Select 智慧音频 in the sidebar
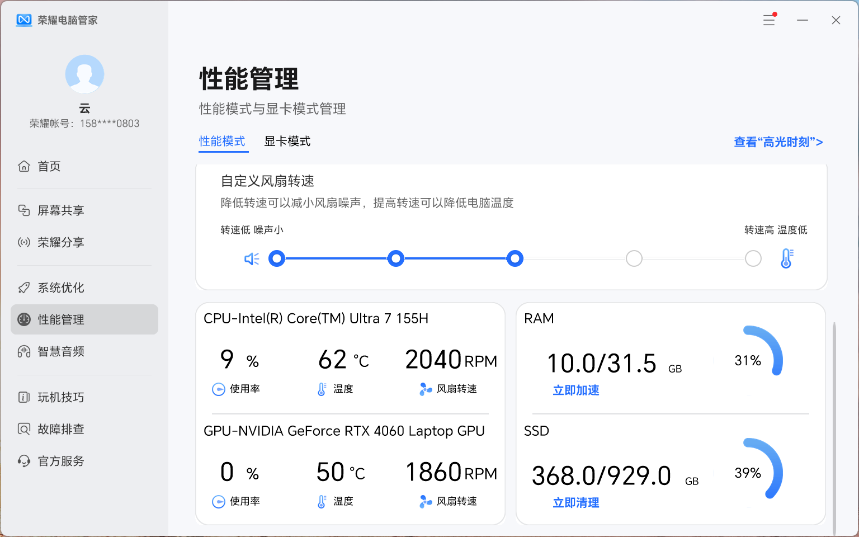Viewport: 859px width, 537px height. pos(84,351)
